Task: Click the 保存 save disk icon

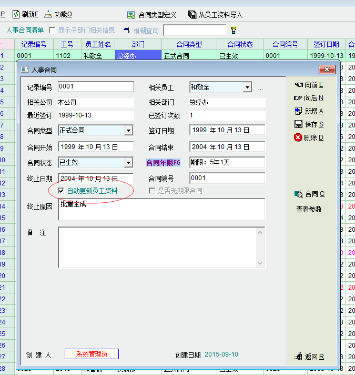Action: click(298, 124)
